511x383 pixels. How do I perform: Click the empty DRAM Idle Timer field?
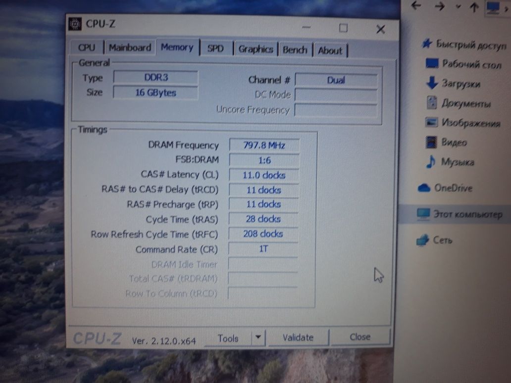pos(262,264)
